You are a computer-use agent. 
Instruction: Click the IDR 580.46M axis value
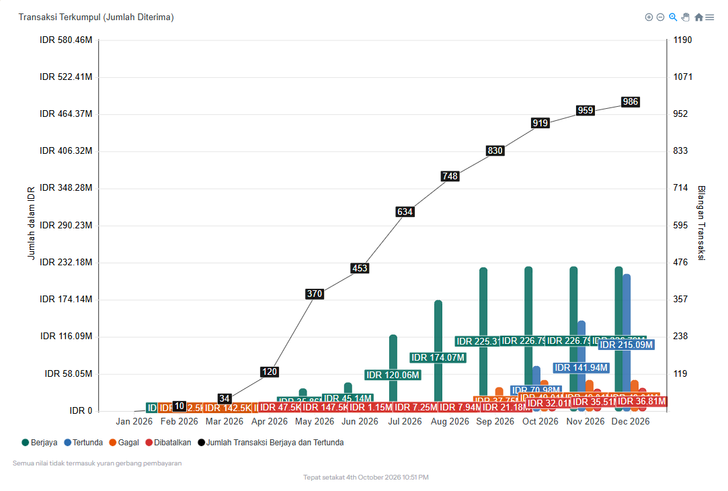tap(66, 40)
